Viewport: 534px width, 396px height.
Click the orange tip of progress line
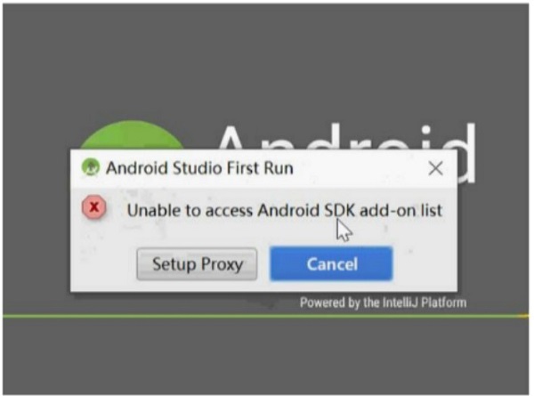pos(523,316)
